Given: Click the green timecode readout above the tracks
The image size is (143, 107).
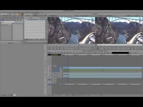Looking at the screenshot, I should point(54,55).
